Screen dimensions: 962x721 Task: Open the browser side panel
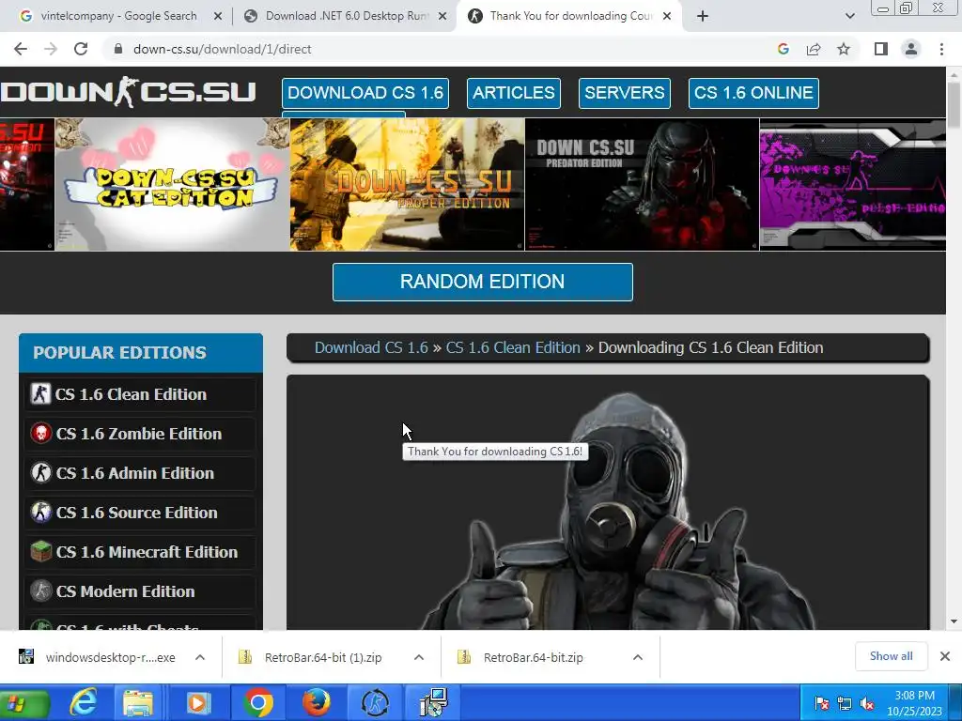coord(881,49)
